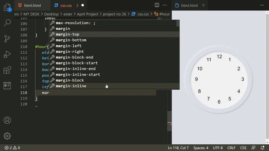This screenshot has height=151, width=269.
Task: Select the margin-right suggestion
Action: [x=114, y=51]
